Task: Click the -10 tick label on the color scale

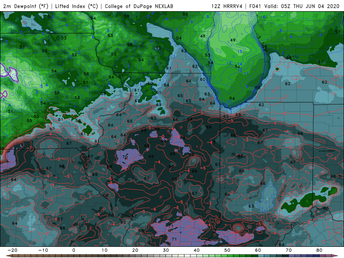Action: (x=43, y=250)
